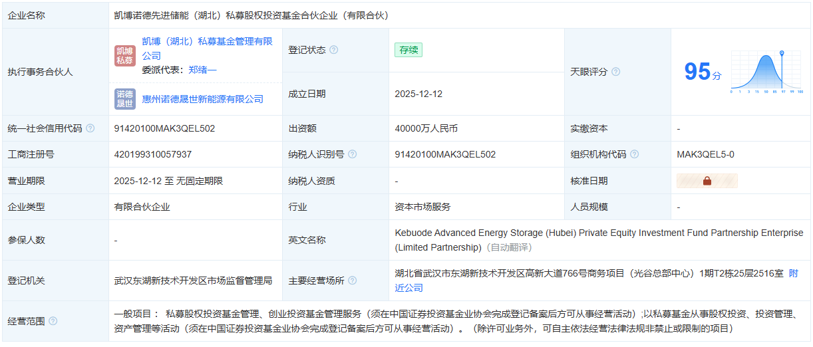Open representative 郑绪一's profile link
The image size is (813, 347).
(x=202, y=70)
